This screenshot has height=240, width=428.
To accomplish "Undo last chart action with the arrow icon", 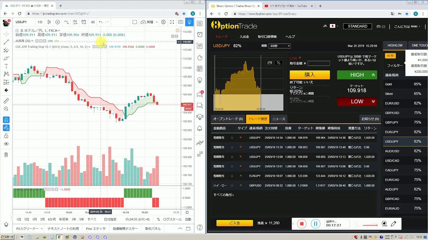I will click(x=101, y=22).
